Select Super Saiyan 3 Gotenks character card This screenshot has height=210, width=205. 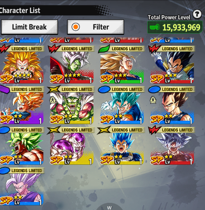21,64
